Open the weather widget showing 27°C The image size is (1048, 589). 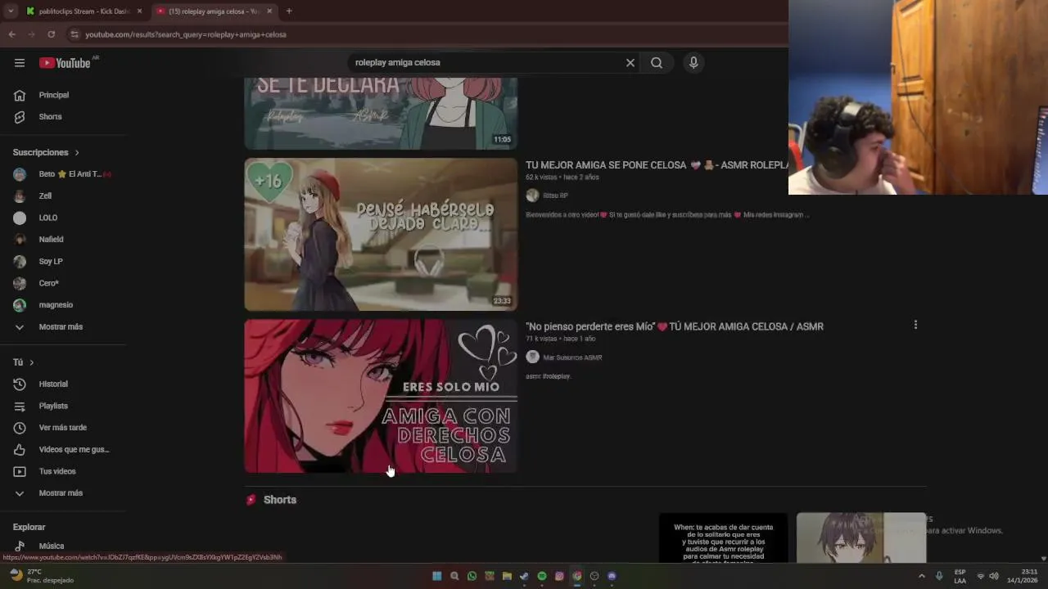coord(41,576)
